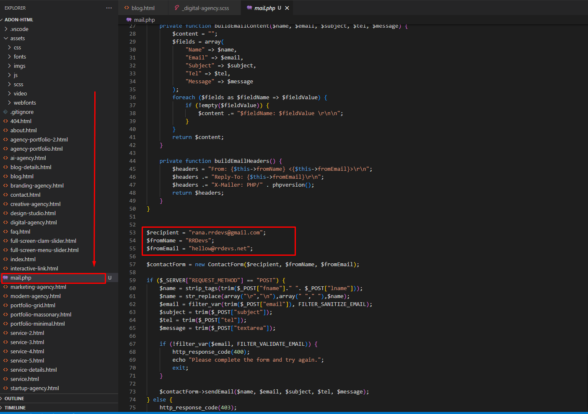Click the Sass icon on _digital-agency.scss tab
This screenshot has height=414, width=588.
(x=177, y=8)
